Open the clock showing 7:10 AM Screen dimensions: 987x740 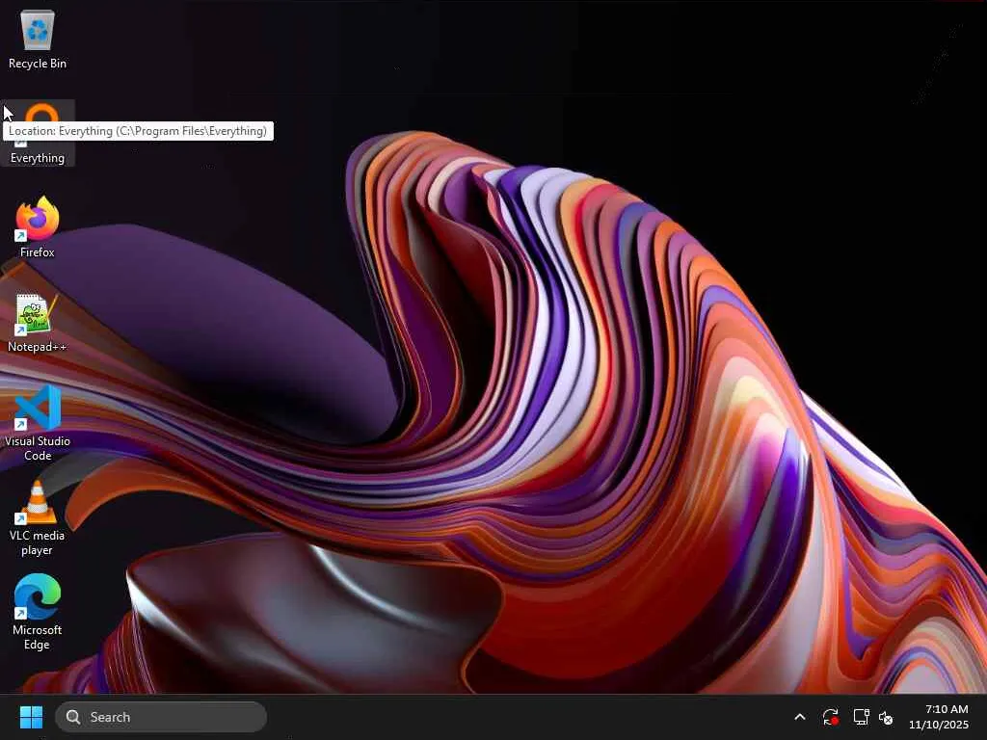tap(947, 709)
